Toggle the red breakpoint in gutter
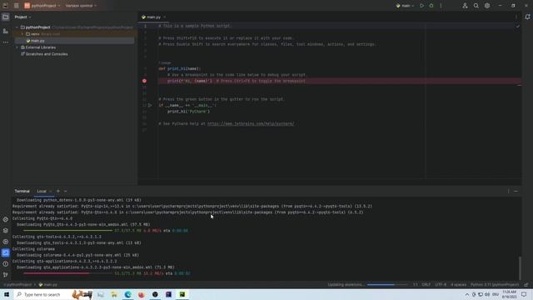This screenshot has height=300, width=533. point(144,81)
